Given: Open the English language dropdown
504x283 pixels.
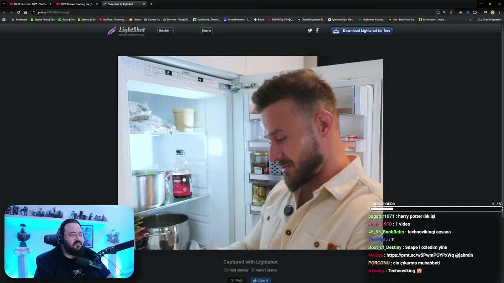Looking at the screenshot, I should tap(165, 31).
